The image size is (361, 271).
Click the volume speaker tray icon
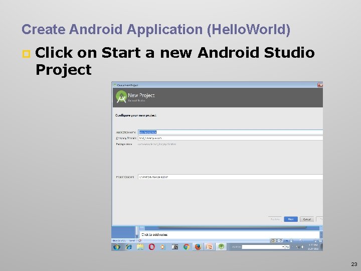coord(303,247)
